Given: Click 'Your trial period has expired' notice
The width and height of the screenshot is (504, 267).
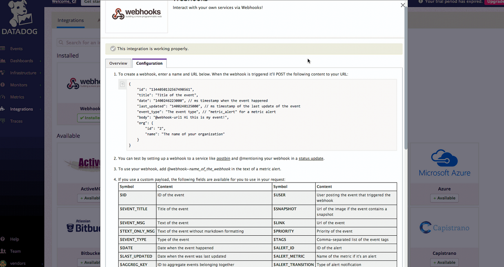Looking at the screenshot, I should tap(454, 2).
